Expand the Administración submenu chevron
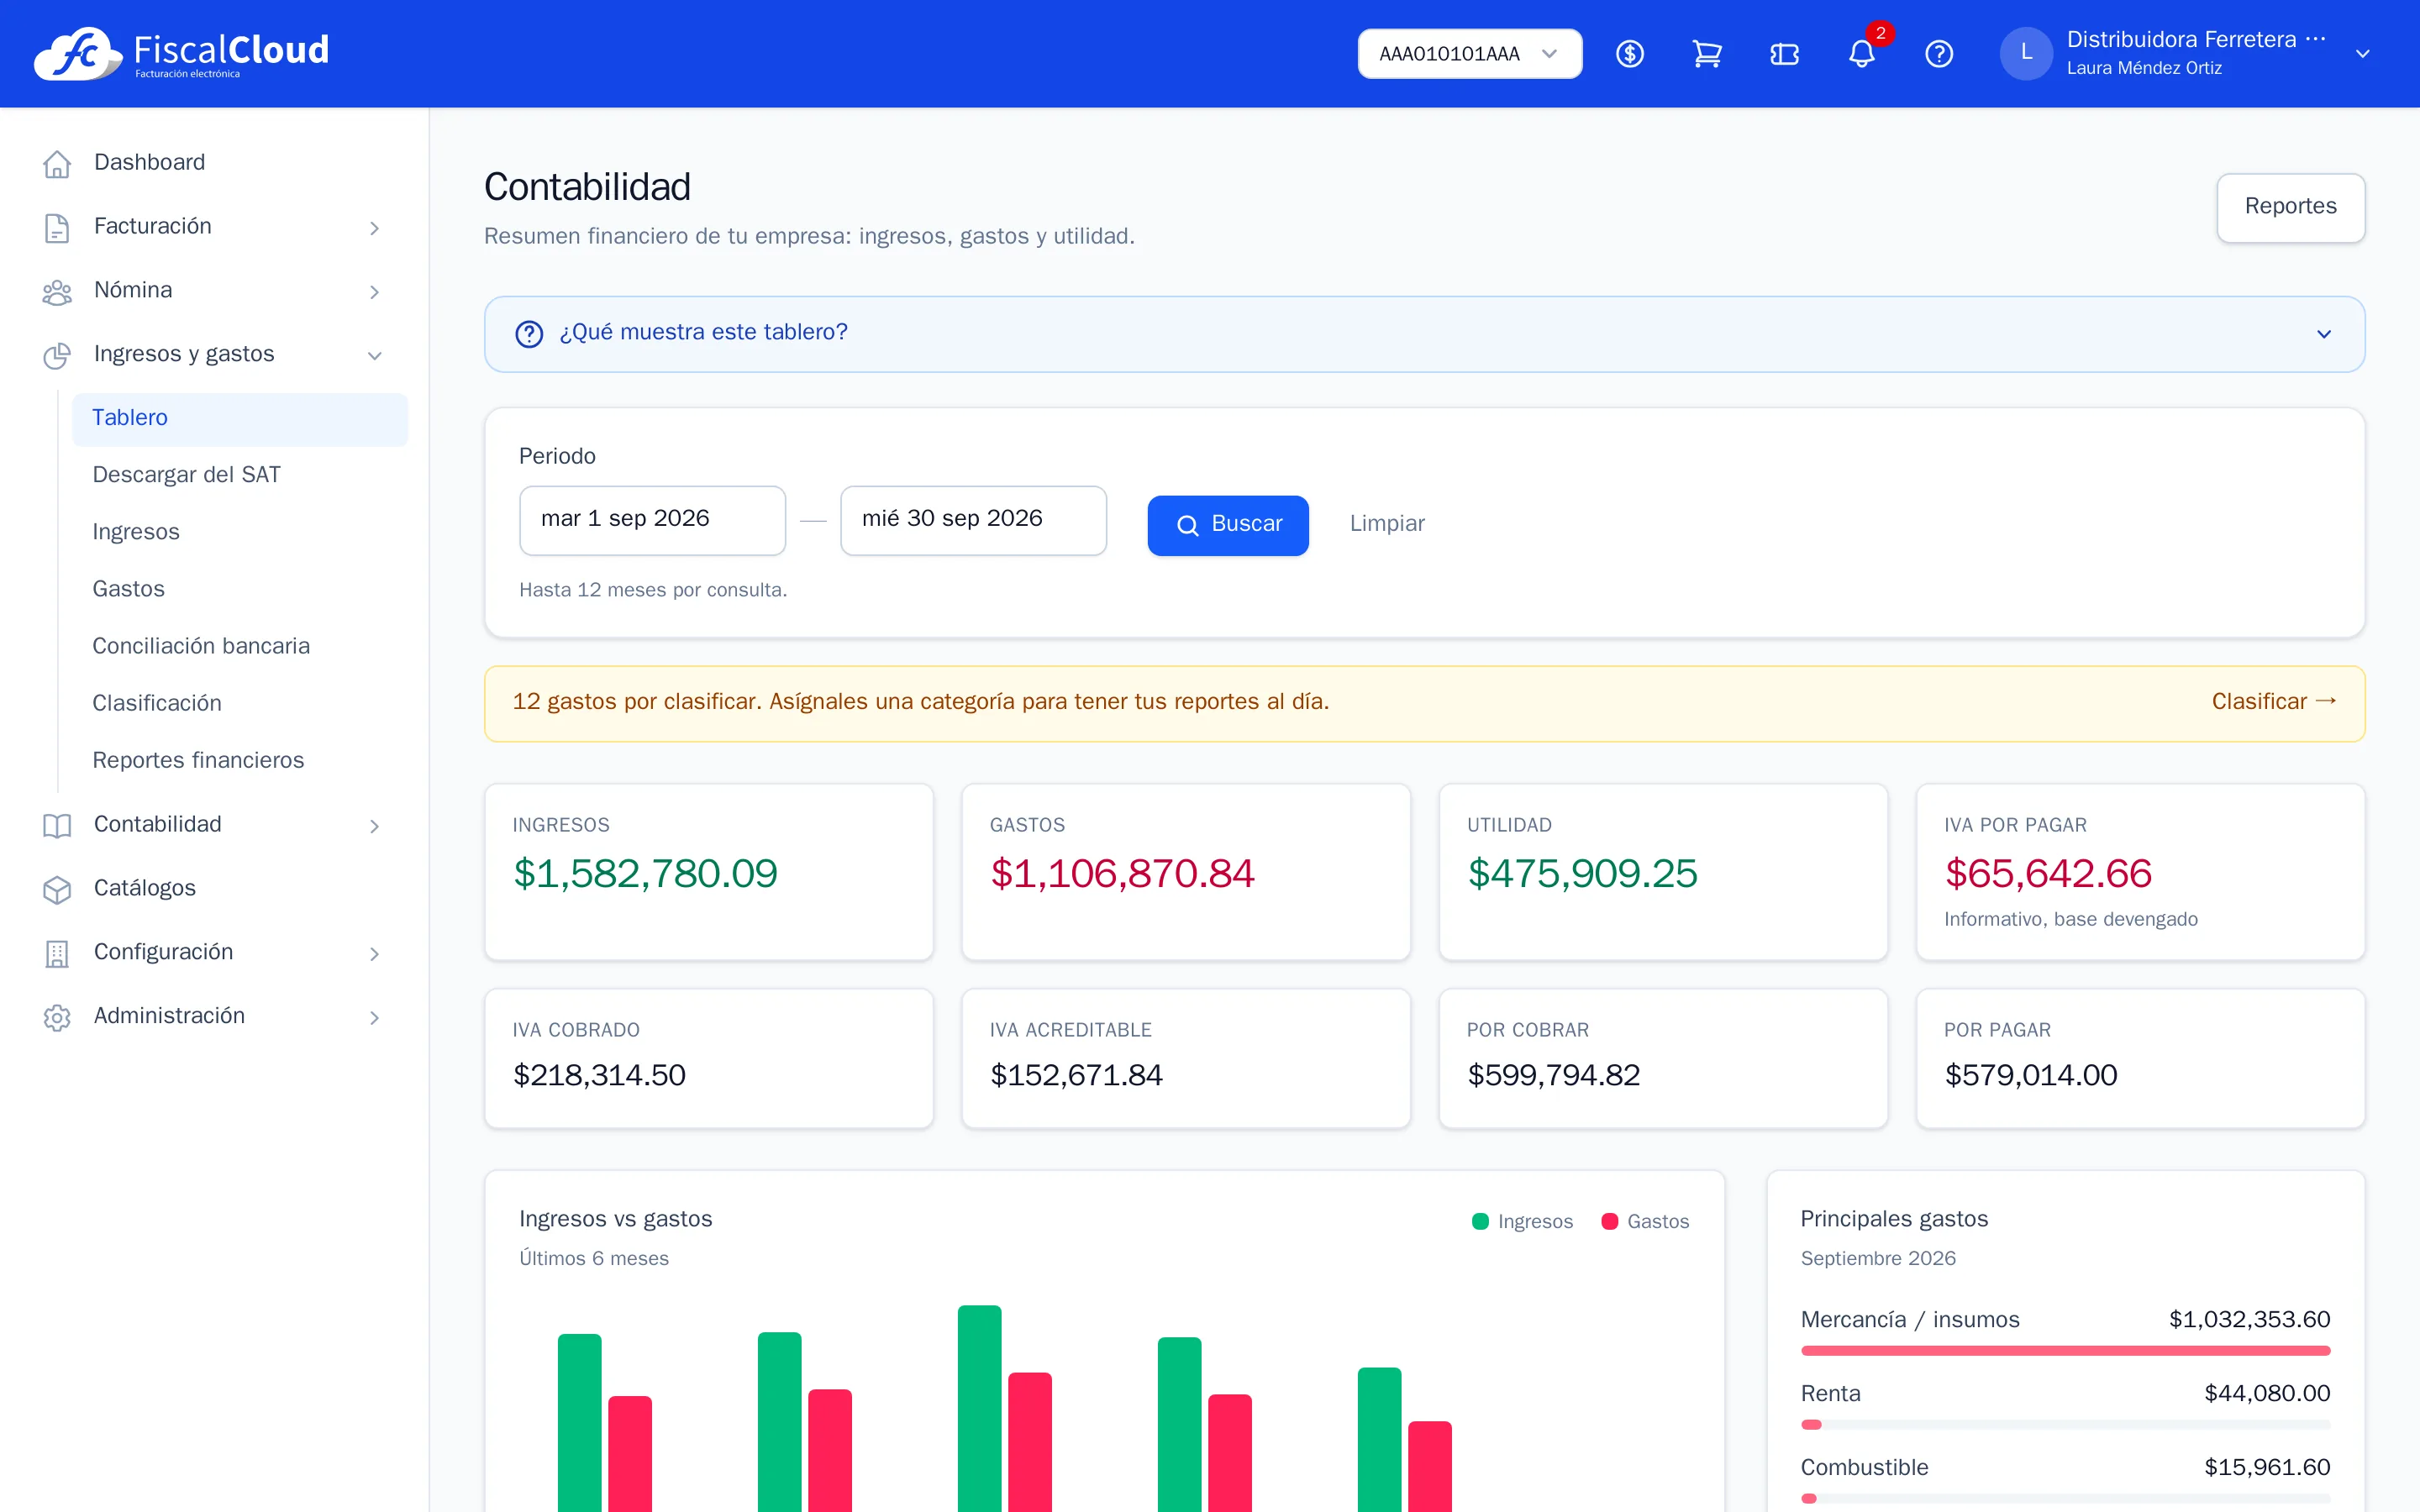The width and height of the screenshot is (2420, 1512). [x=374, y=1018]
